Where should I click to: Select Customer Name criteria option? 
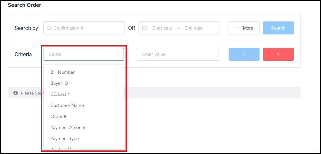click(67, 105)
